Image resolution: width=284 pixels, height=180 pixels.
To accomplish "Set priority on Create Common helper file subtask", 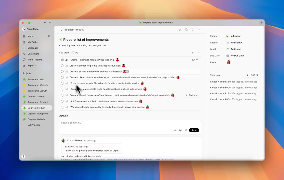I will click(x=66, y=66).
